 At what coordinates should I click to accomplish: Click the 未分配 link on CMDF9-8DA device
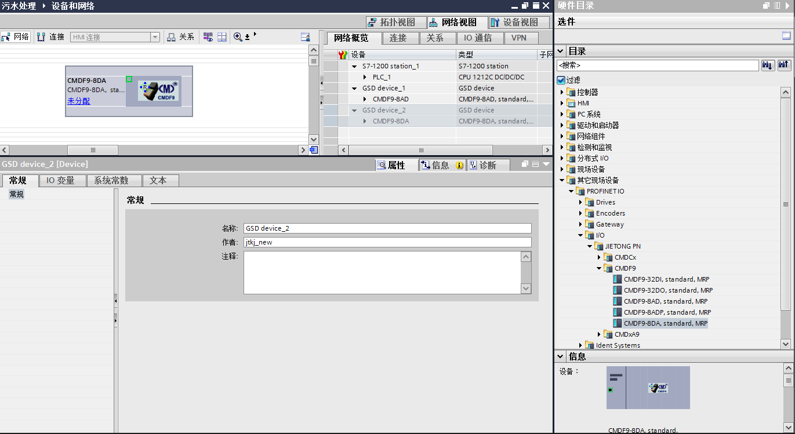point(78,101)
